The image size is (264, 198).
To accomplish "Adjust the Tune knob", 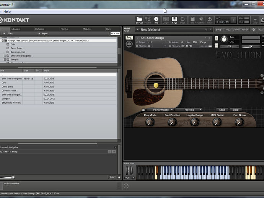I will pos(224,39).
